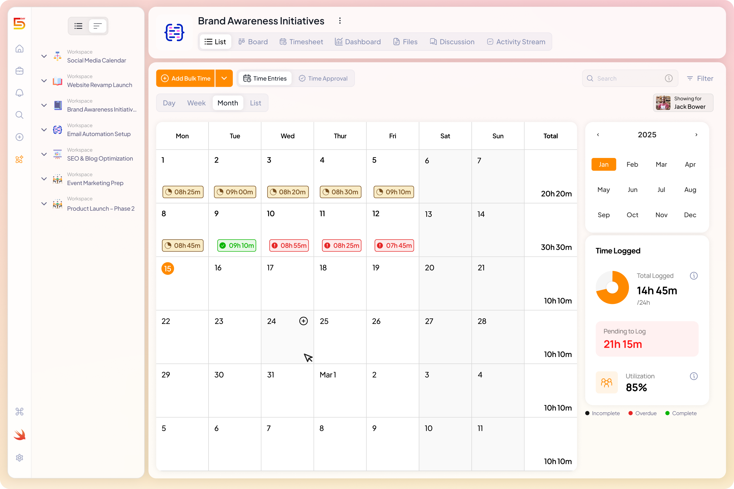Switch to the Dashboard tab

(358, 41)
